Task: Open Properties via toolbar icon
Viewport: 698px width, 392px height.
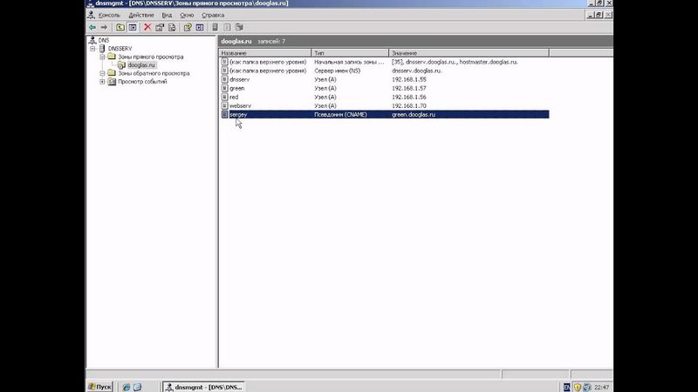Action: [160, 27]
